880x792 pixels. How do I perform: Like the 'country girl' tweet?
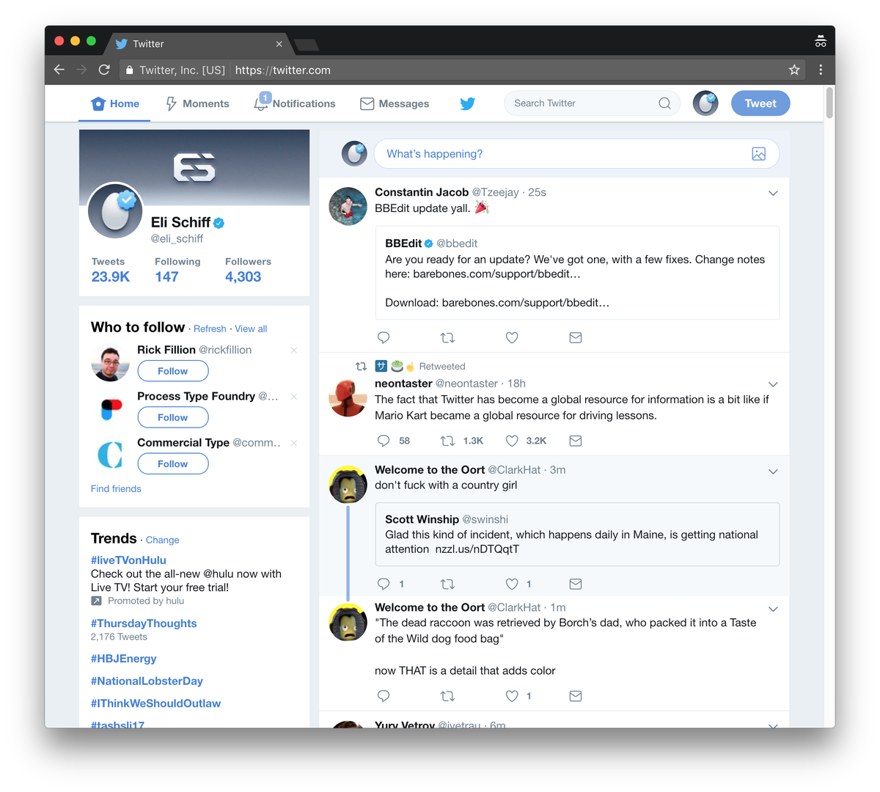coord(512,584)
